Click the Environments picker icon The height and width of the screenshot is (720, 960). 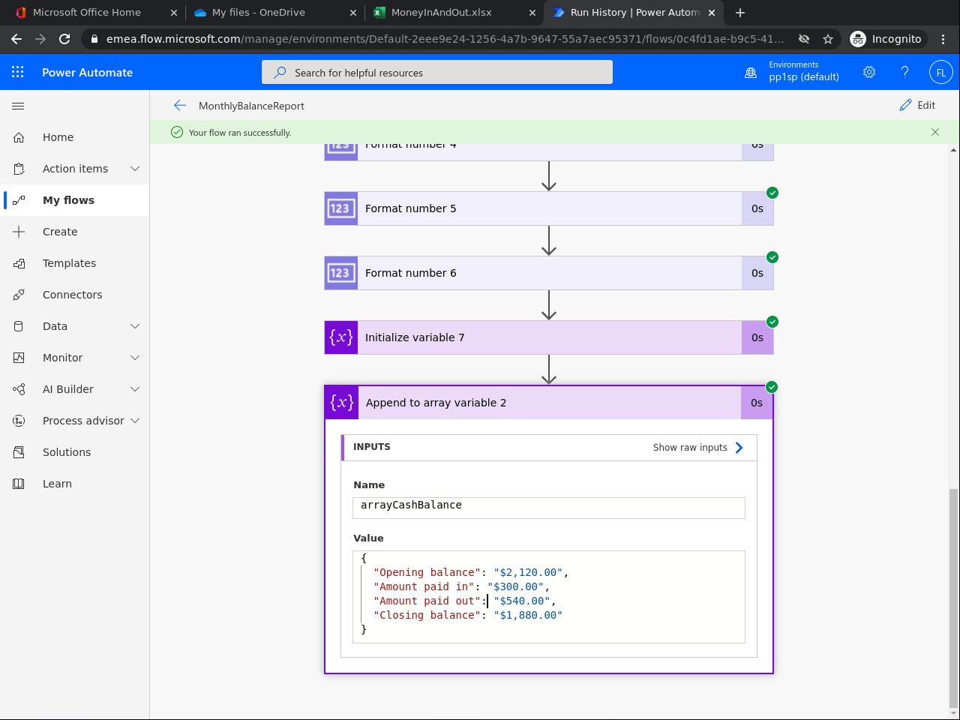coord(751,73)
